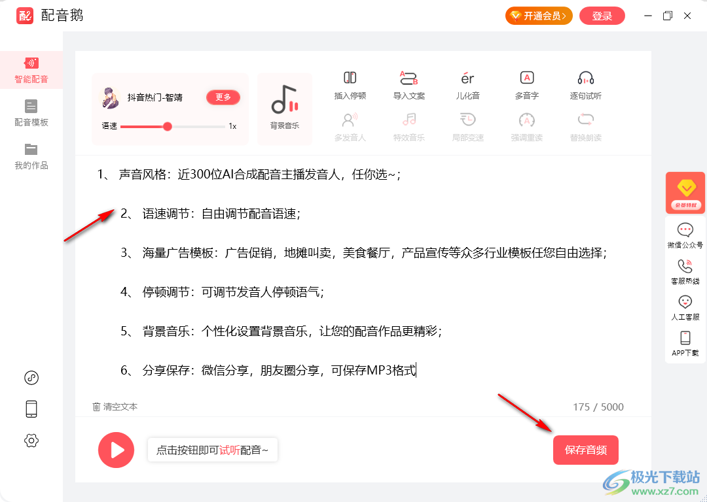The width and height of the screenshot is (707, 502).
Task: Open the settings gear in left sidebar
Action: [x=31, y=441]
